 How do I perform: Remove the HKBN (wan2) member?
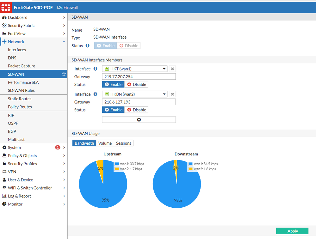pos(172,94)
